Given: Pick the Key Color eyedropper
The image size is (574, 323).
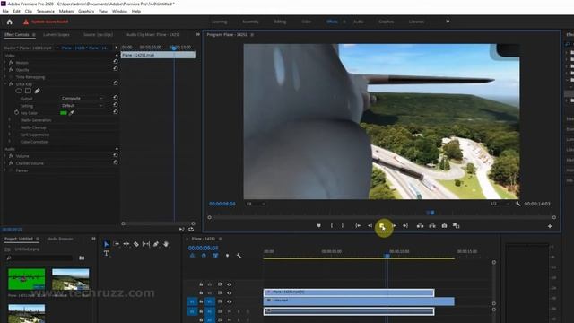Looking at the screenshot, I should 72,113.
